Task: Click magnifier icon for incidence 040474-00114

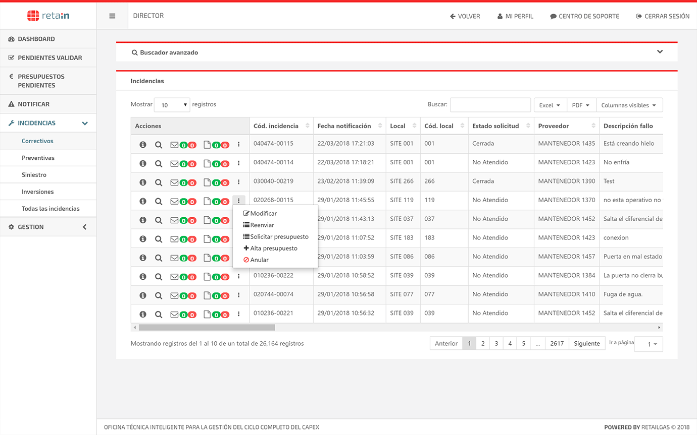Action: click(x=159, y=164)
